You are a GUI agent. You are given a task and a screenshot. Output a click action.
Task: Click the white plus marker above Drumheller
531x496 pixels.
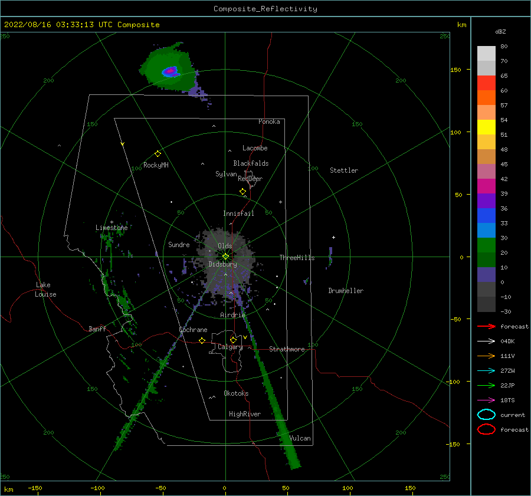[x=333, y=237]
